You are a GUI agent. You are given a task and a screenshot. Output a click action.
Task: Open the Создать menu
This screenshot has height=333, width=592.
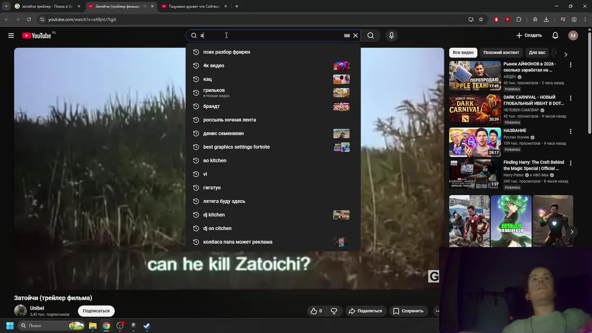(x=529, y=36)
